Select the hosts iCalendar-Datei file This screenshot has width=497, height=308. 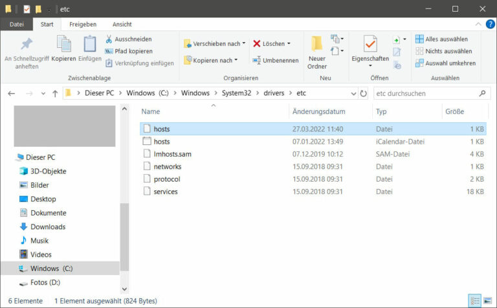[313, 142]
